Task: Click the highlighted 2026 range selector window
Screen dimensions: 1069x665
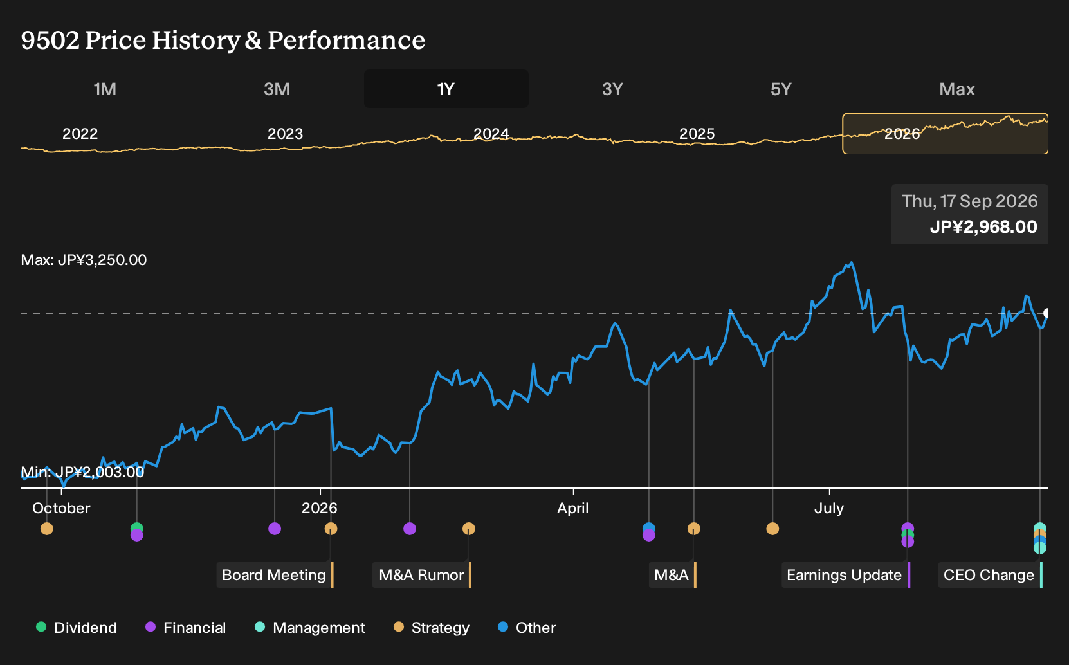Action: [946, 134]
